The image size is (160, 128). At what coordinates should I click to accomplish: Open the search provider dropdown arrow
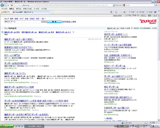click(x=158, y=5)
